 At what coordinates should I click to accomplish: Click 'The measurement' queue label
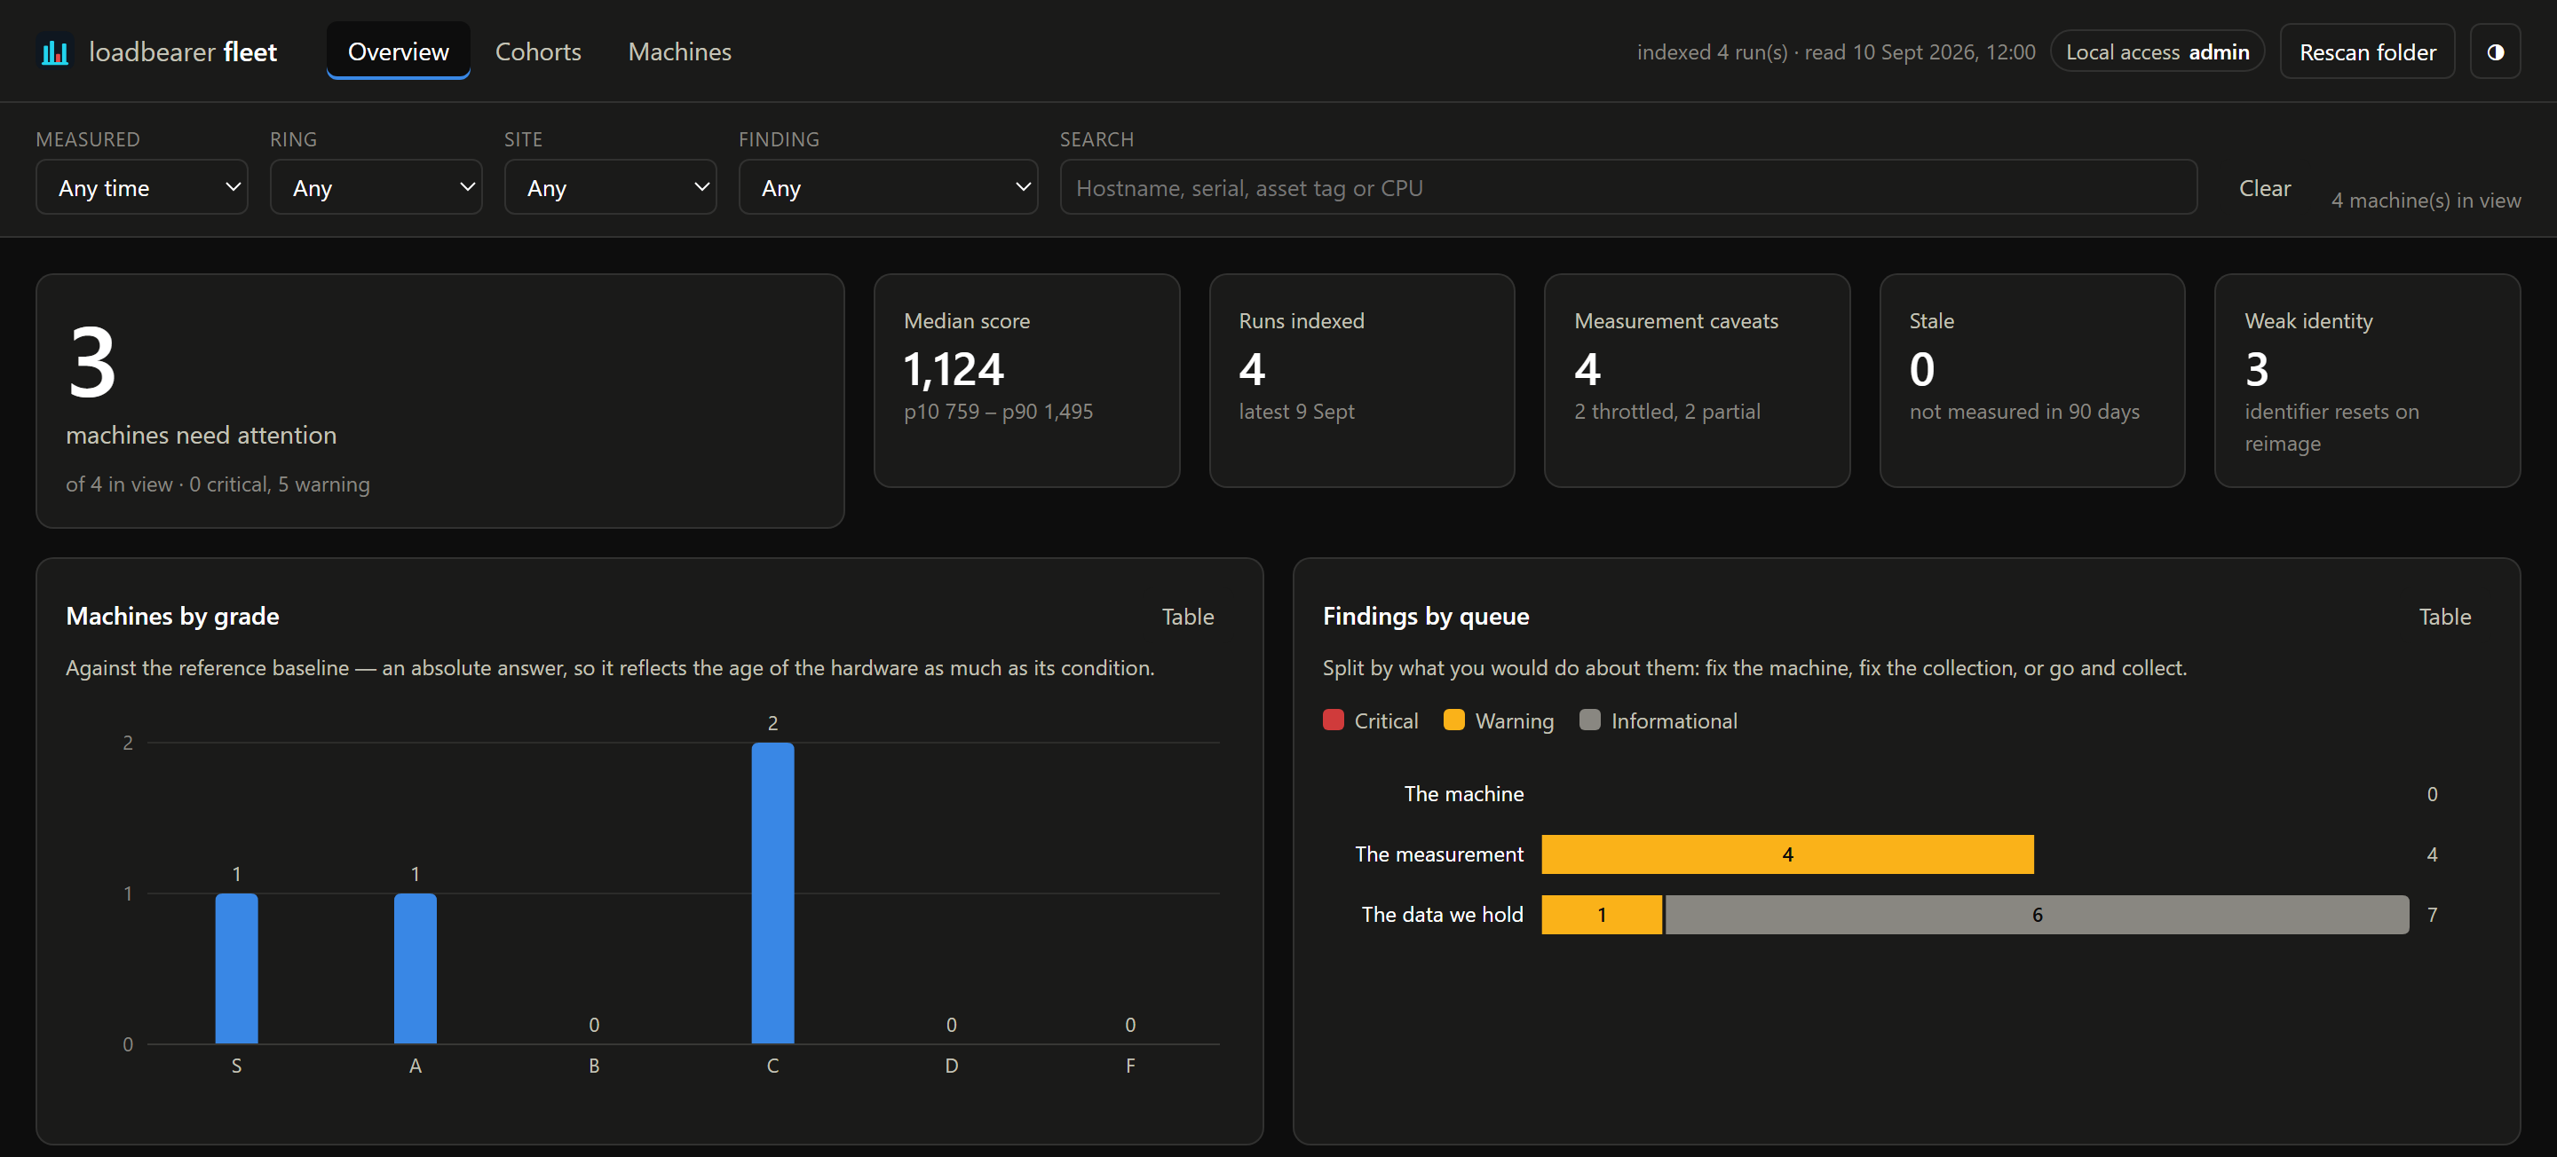coord(1438,854)
